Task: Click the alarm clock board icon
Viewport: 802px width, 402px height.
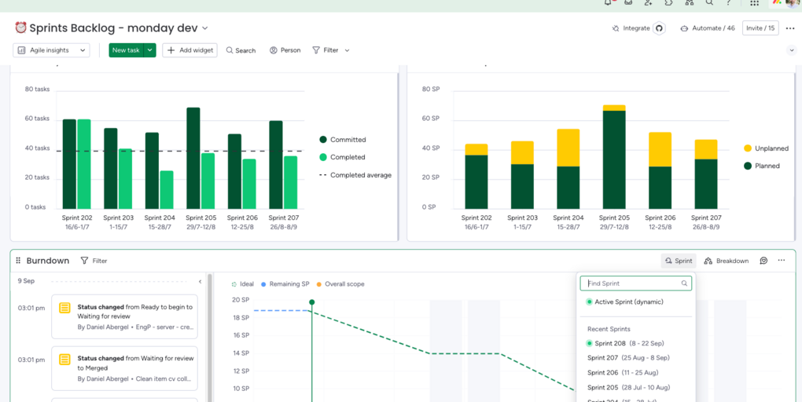Action: point(20,27)
